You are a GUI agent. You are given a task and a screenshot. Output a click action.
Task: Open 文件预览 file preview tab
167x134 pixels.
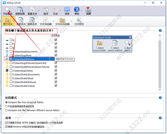coord(79,21)
